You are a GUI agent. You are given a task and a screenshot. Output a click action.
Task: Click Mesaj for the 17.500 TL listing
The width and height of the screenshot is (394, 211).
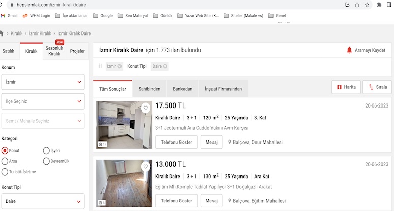click(211, 142)
